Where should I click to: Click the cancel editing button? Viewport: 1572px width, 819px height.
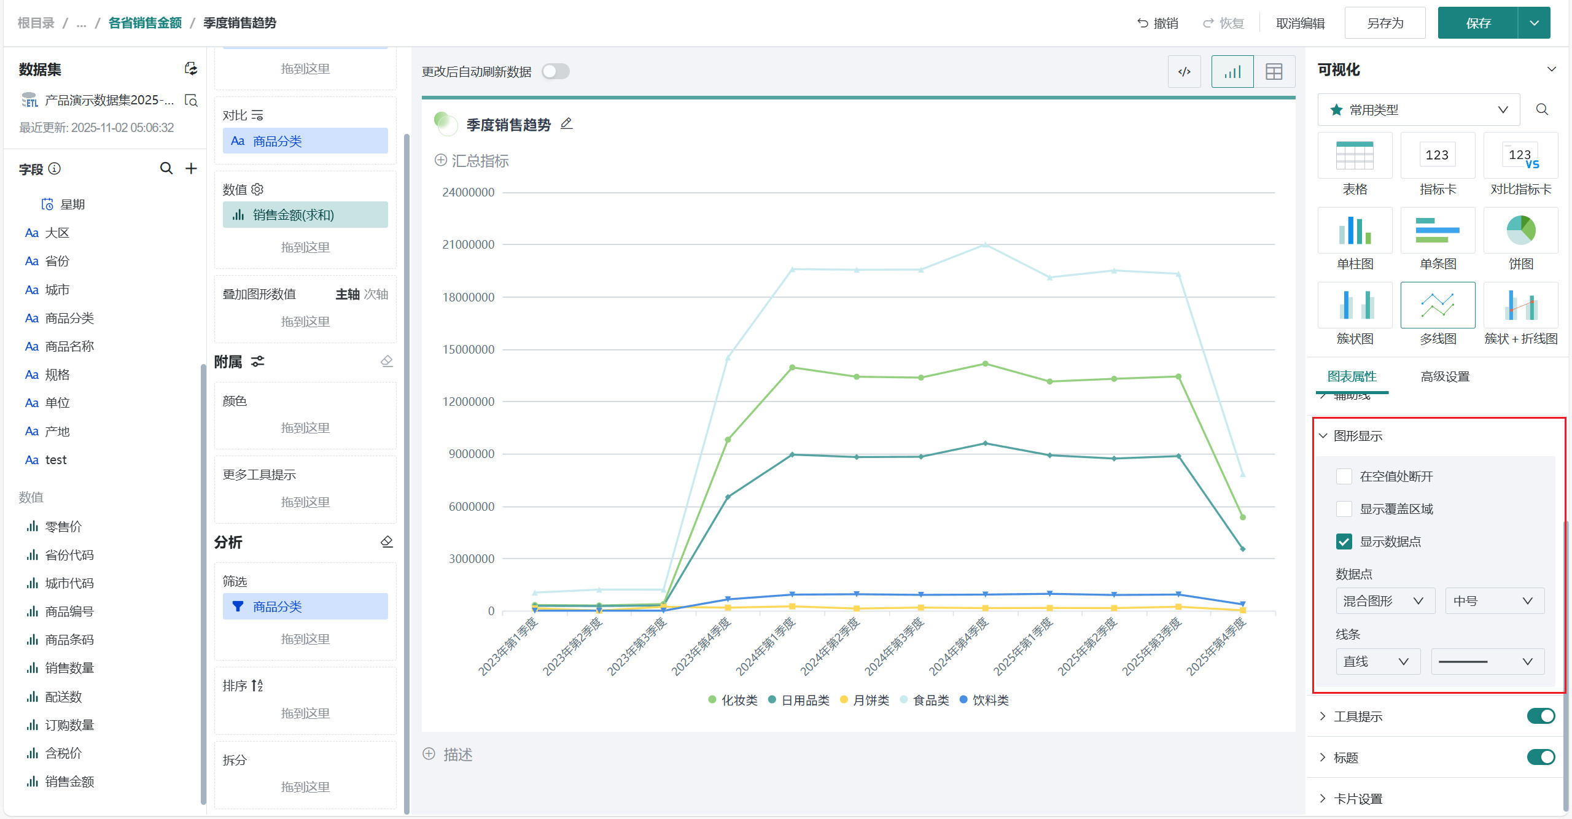1300,23
